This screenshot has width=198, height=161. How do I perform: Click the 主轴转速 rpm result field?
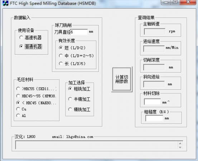155,31
